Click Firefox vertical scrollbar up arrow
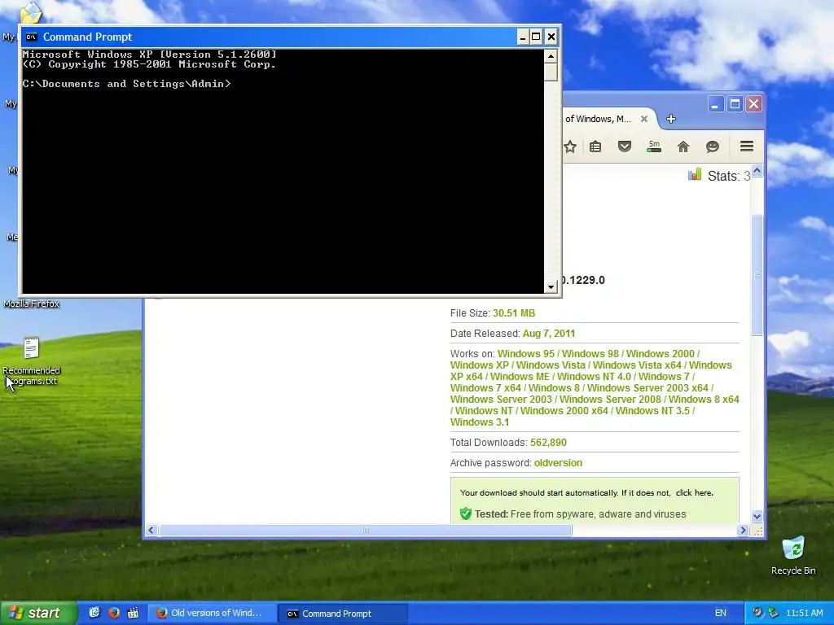Image resolution: width=834 pixels, height=625 pixels. coord(757,171)
